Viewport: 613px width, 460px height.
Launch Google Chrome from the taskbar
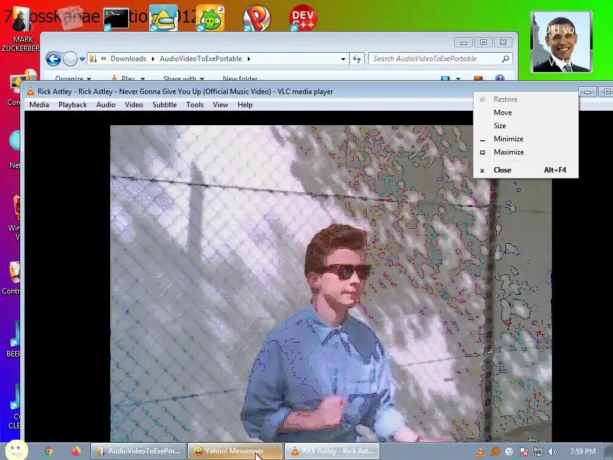[x=48, y=451]
